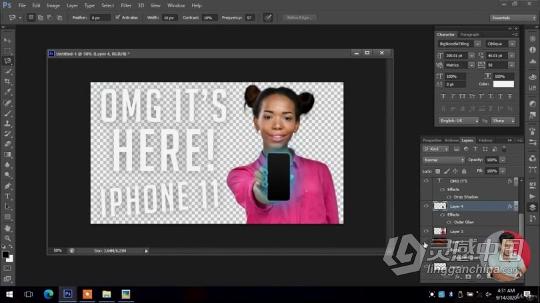Select the History Brush tool

coord(7,133)
